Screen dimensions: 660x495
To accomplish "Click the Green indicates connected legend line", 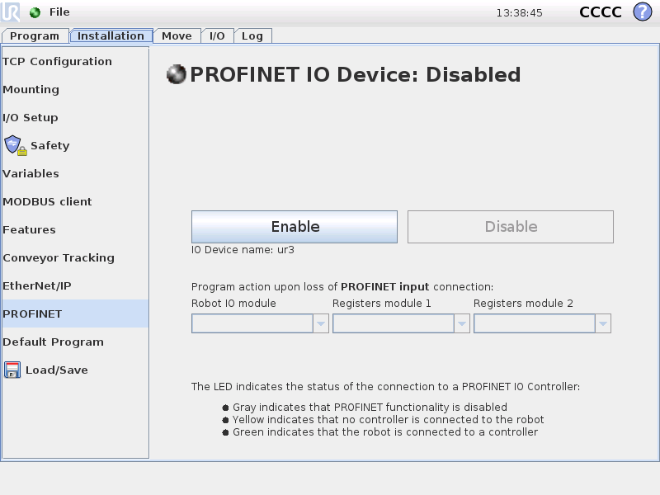I will click(x=385, y=432).
